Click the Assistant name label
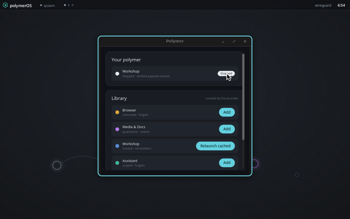350x219 pixels. (130, 161)
